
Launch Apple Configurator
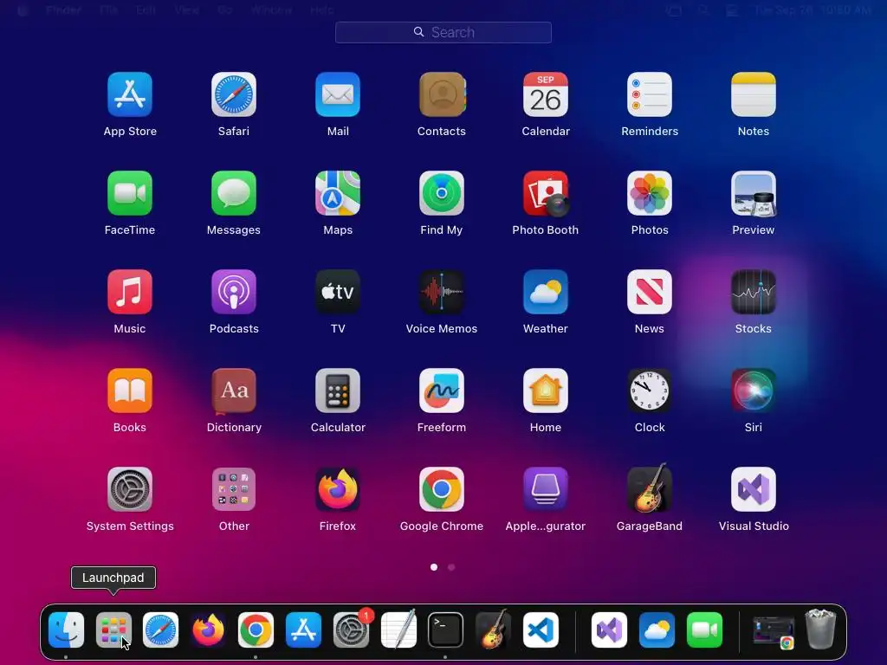coord(546,489)
